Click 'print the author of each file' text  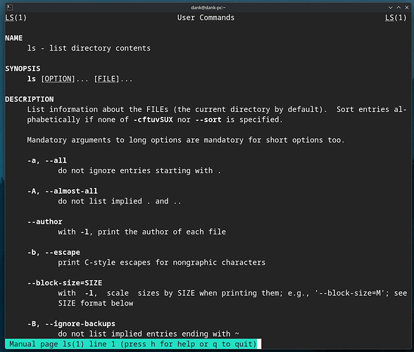coord(162,232)
